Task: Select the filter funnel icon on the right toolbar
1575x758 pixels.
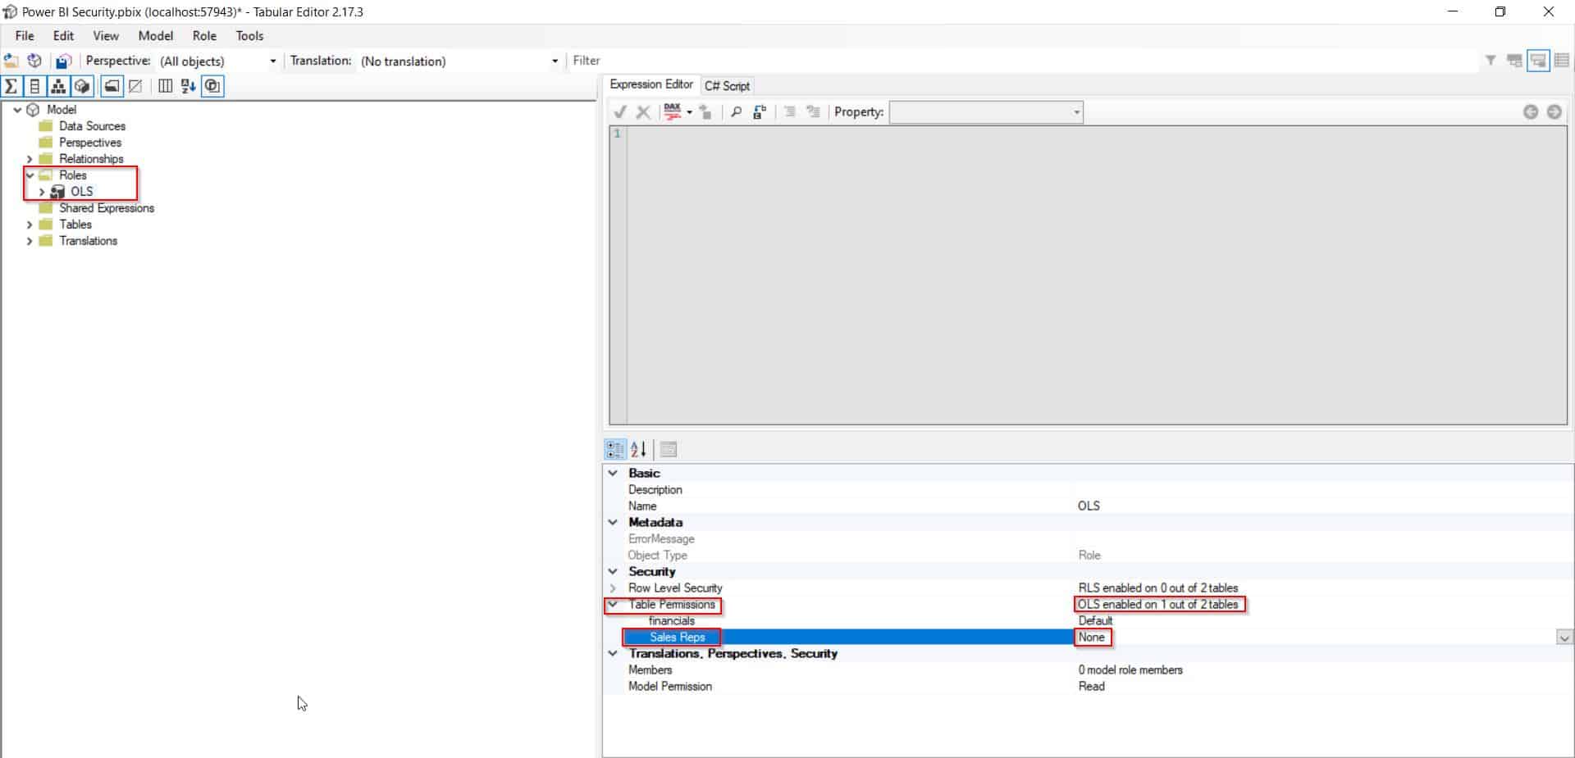Action: point(1491,61)
